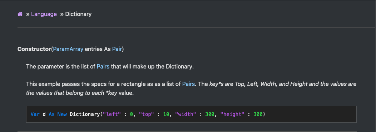Screen dimensions: 376x132
Task: Click the Home icon in the breadcrumb
Action: pos(20,14)
